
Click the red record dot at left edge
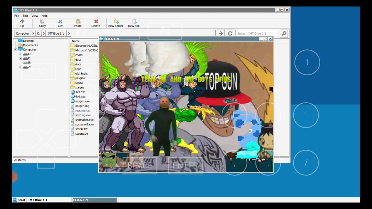click(x=14, y=176)
